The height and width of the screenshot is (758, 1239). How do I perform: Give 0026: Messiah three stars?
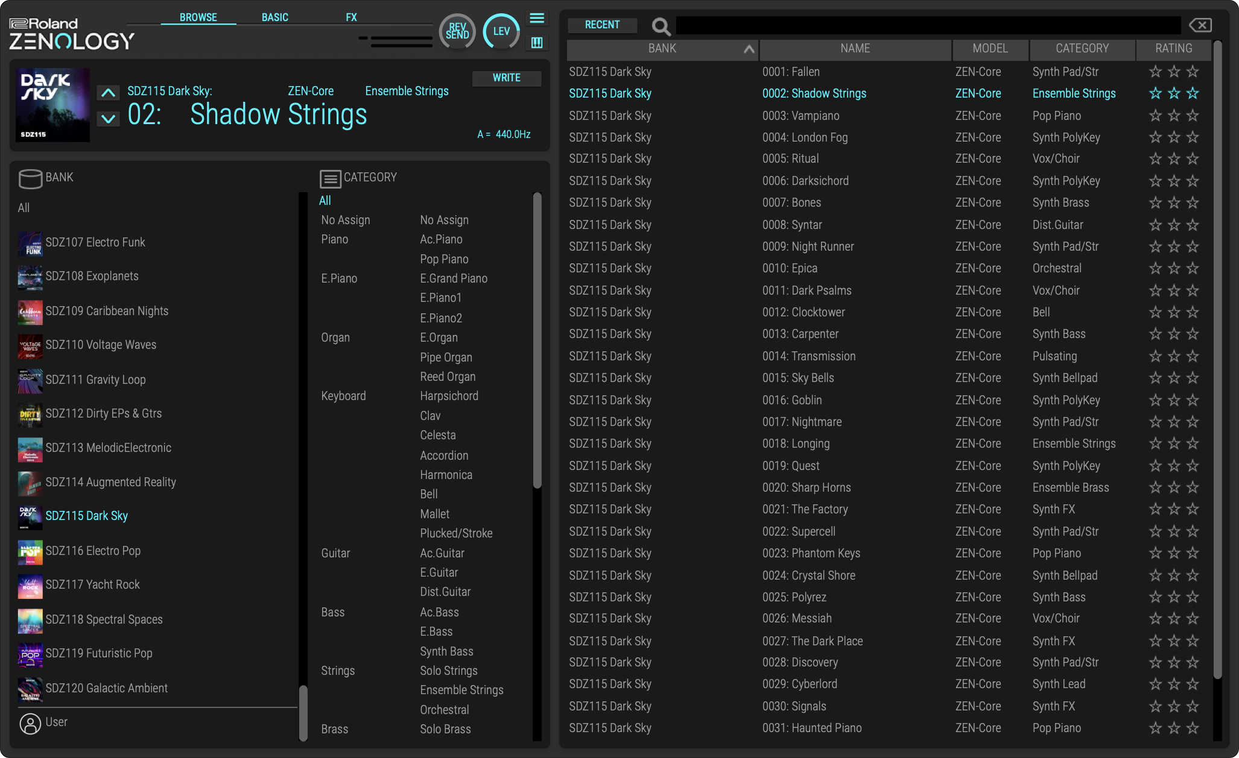click(1193, 618)
